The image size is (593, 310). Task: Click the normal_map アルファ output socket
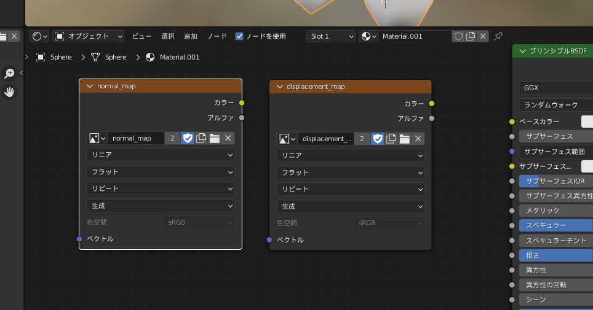pos(242,118)
